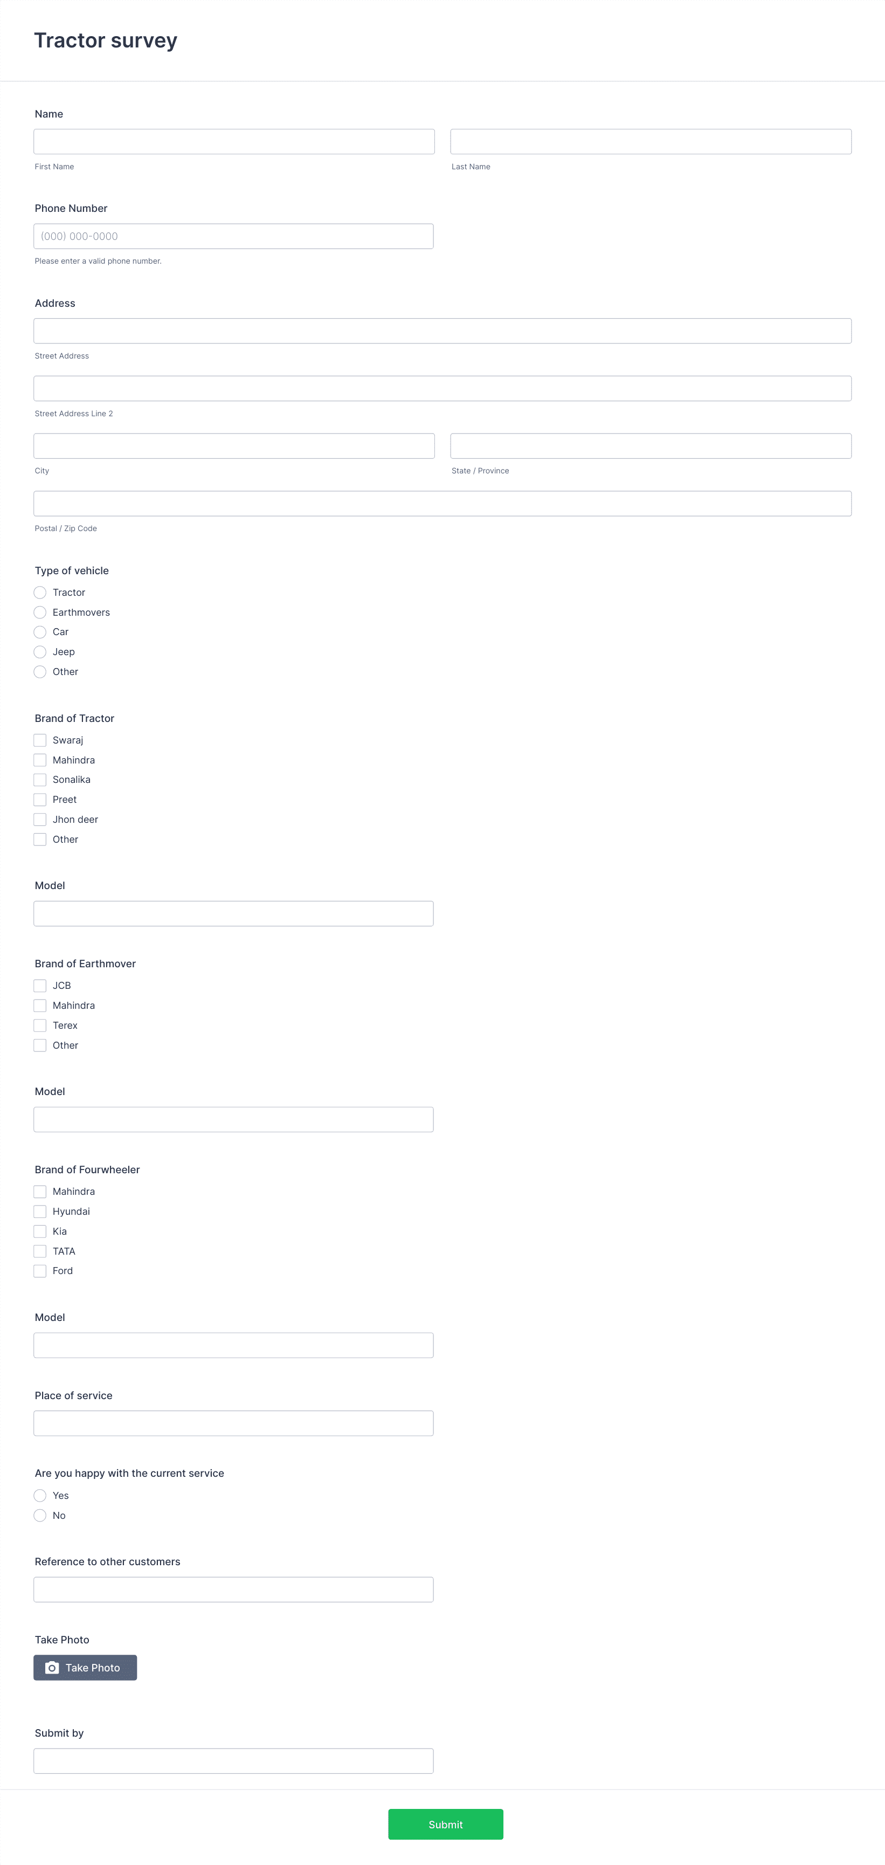The height and width of the screenshot is (1865, 885).
Task: Click the Postal / Zip Code field
Action: coord(442,504)
